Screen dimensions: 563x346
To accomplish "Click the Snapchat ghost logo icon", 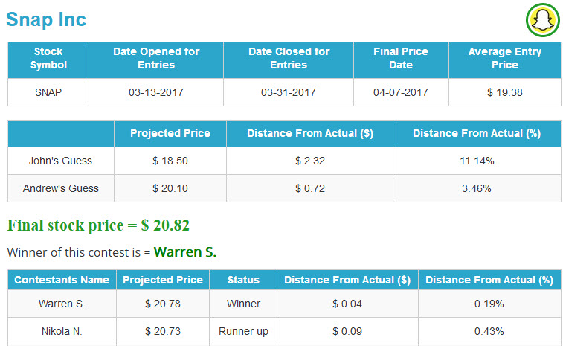I will (x=542, y=20).
